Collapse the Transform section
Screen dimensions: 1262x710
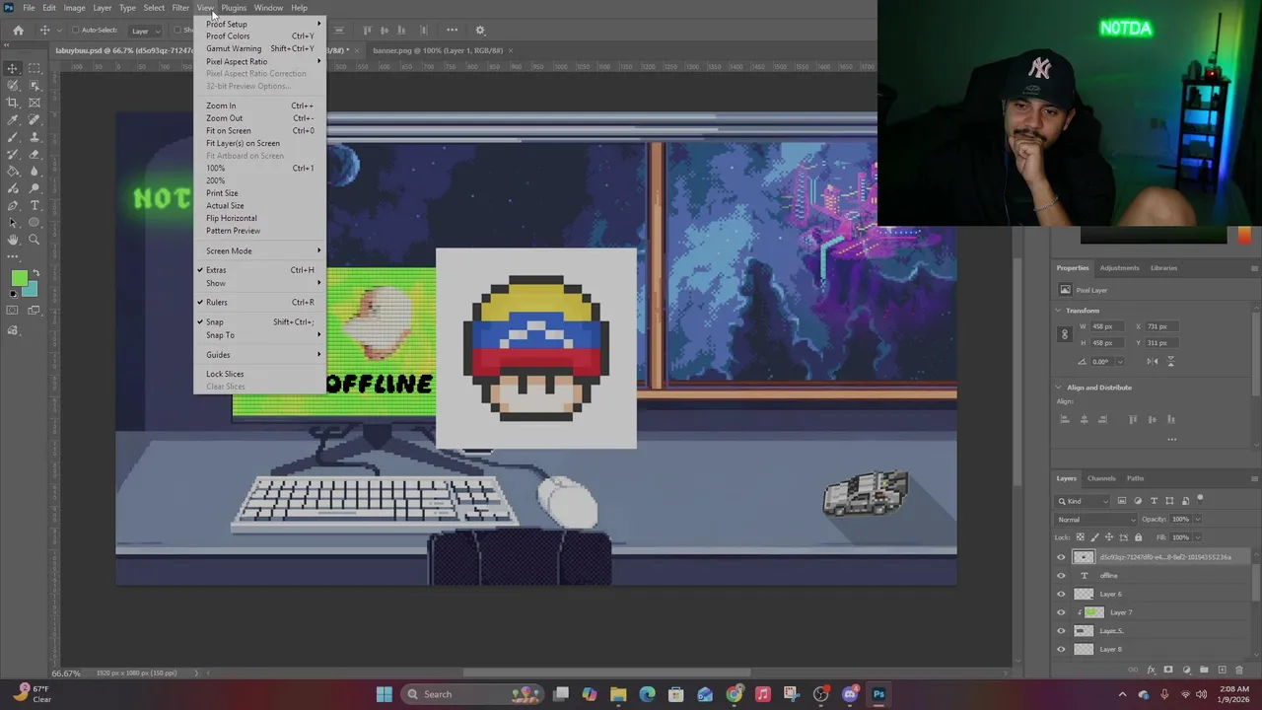[x=1059, y=311]
